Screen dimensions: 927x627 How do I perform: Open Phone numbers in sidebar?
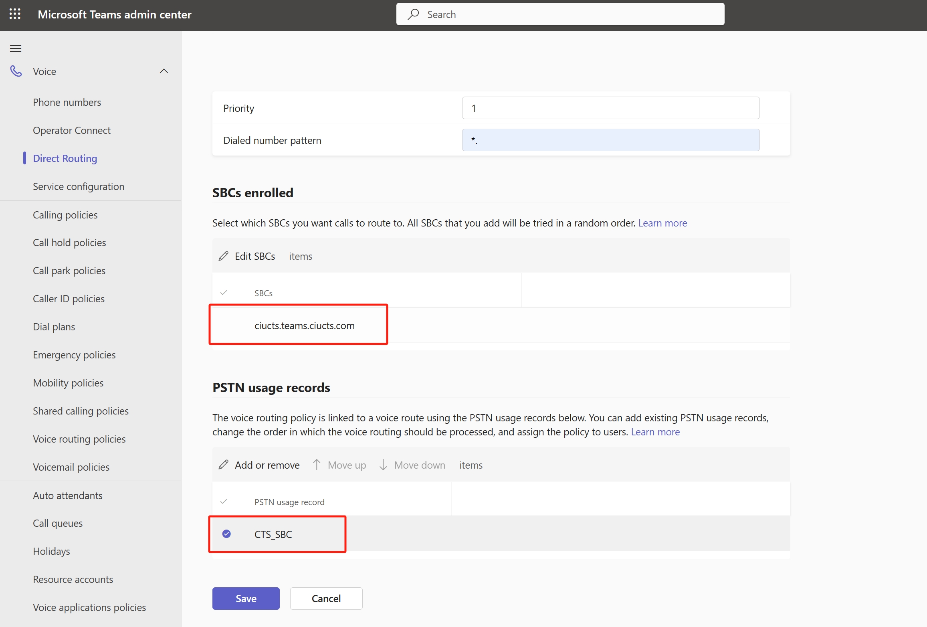click(67, 102)
